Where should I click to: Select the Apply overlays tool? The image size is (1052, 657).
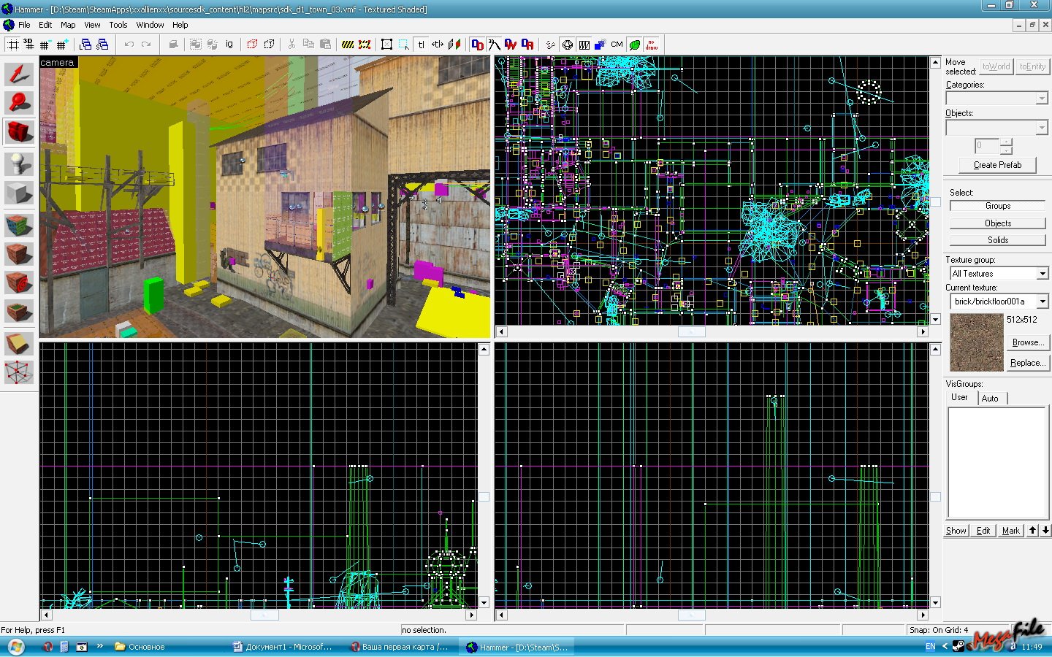19,312
